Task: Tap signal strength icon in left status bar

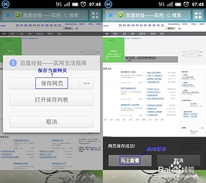Action: coord(67,4)
